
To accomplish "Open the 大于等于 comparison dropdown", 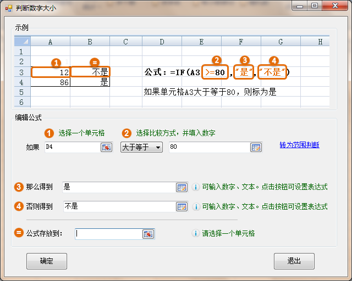I will pos(141,147).
